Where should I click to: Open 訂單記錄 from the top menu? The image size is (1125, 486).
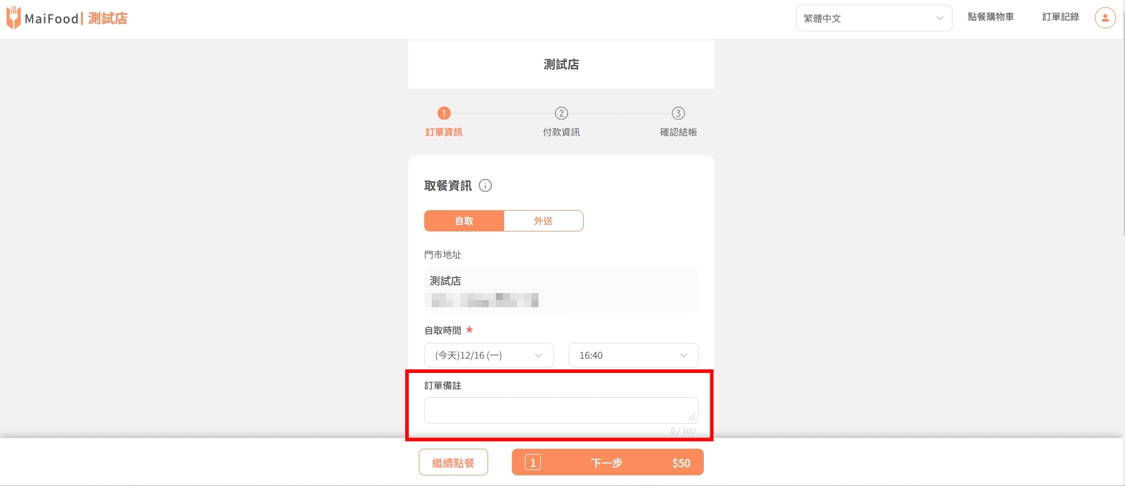tap(1060, 17)
